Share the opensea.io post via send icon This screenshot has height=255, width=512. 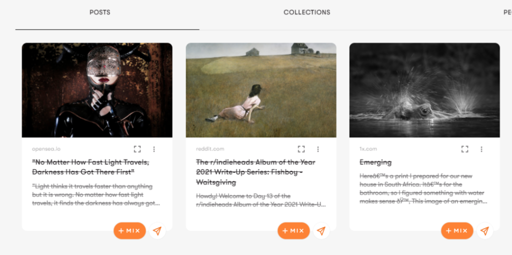point(157,230)
